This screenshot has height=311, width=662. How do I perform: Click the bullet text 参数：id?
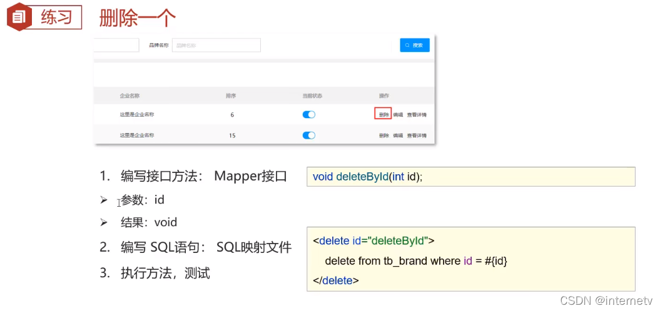142,200
